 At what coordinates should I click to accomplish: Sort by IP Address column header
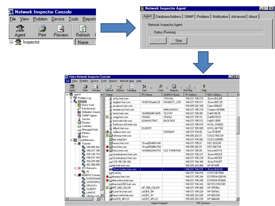195,95
